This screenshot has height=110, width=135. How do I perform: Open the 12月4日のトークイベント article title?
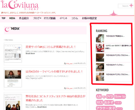click(54, 72)
